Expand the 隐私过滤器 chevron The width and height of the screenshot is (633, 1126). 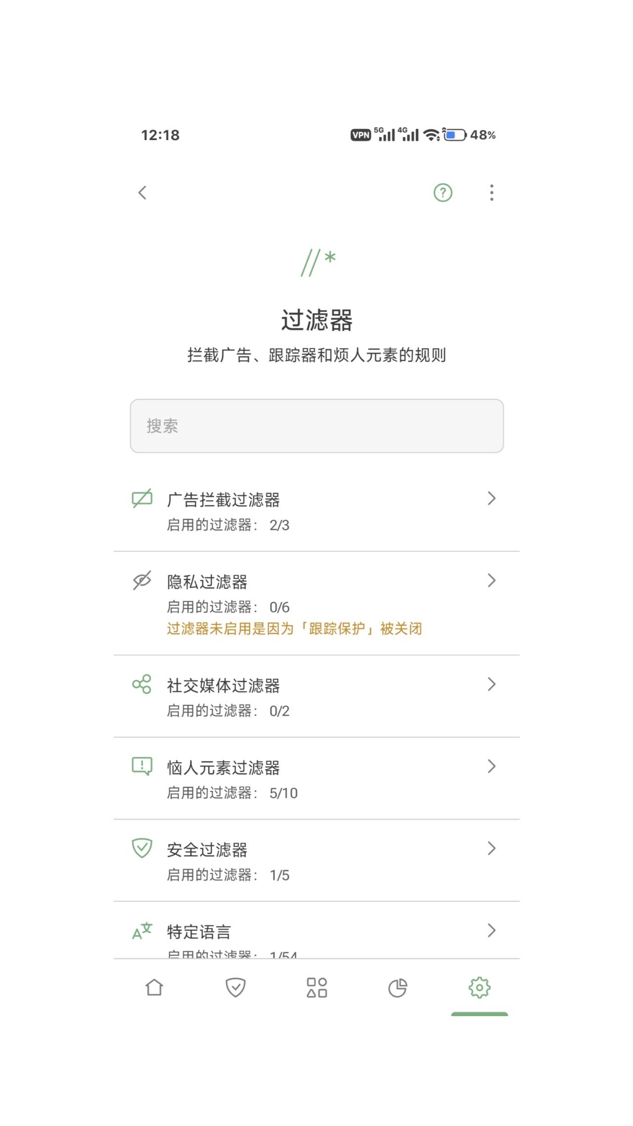(491, 581)
